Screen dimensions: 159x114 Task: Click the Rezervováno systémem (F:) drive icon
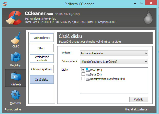87,79
